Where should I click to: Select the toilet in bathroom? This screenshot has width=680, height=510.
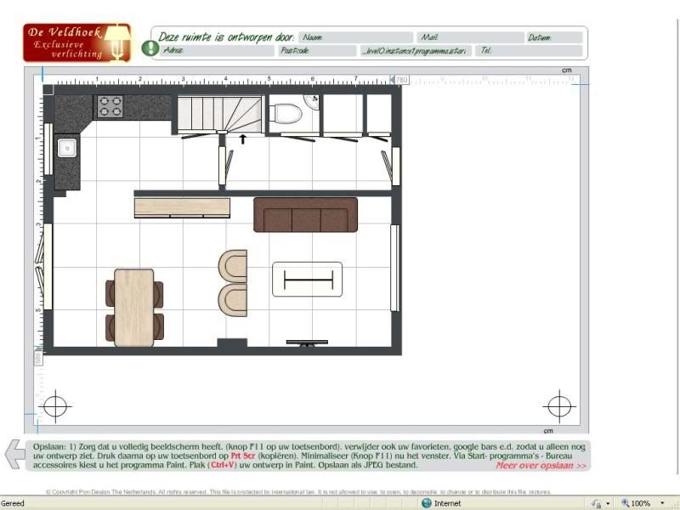pos(286,114)
